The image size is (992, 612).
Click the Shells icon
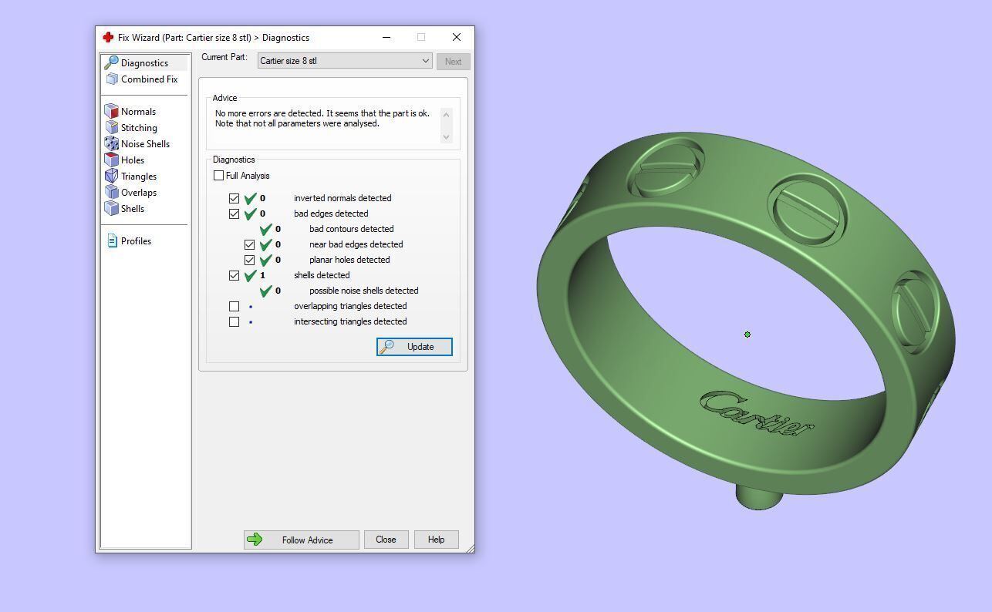[x=112, y=208]
